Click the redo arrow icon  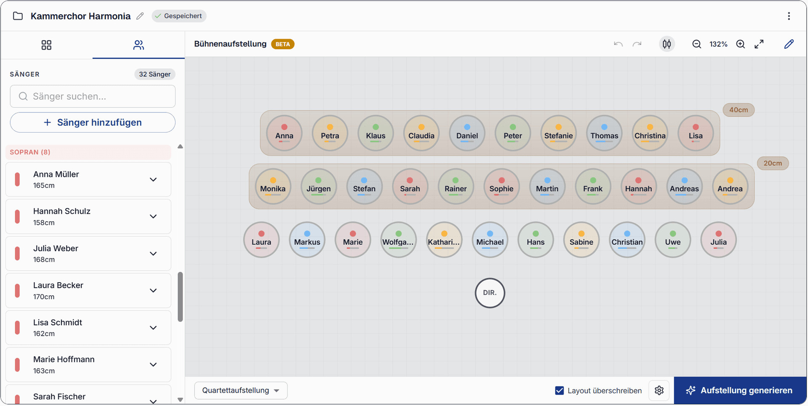pos(637,44)
